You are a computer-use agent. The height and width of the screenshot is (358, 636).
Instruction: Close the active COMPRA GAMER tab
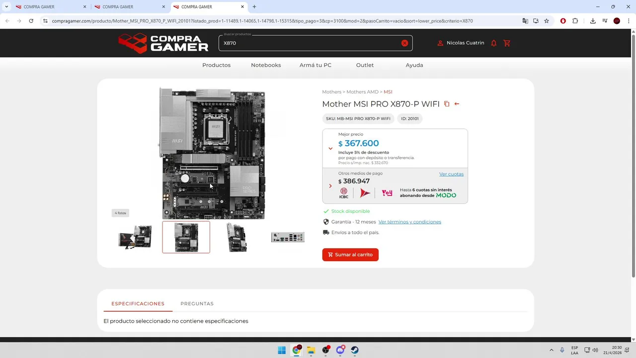(242, 7)
